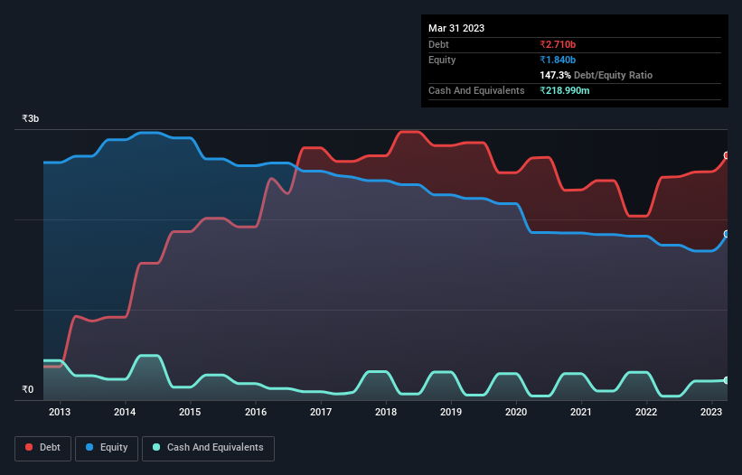
Task: Click the 2015 x-axis label
Action: pyautogui.click(x=190, y=412)
